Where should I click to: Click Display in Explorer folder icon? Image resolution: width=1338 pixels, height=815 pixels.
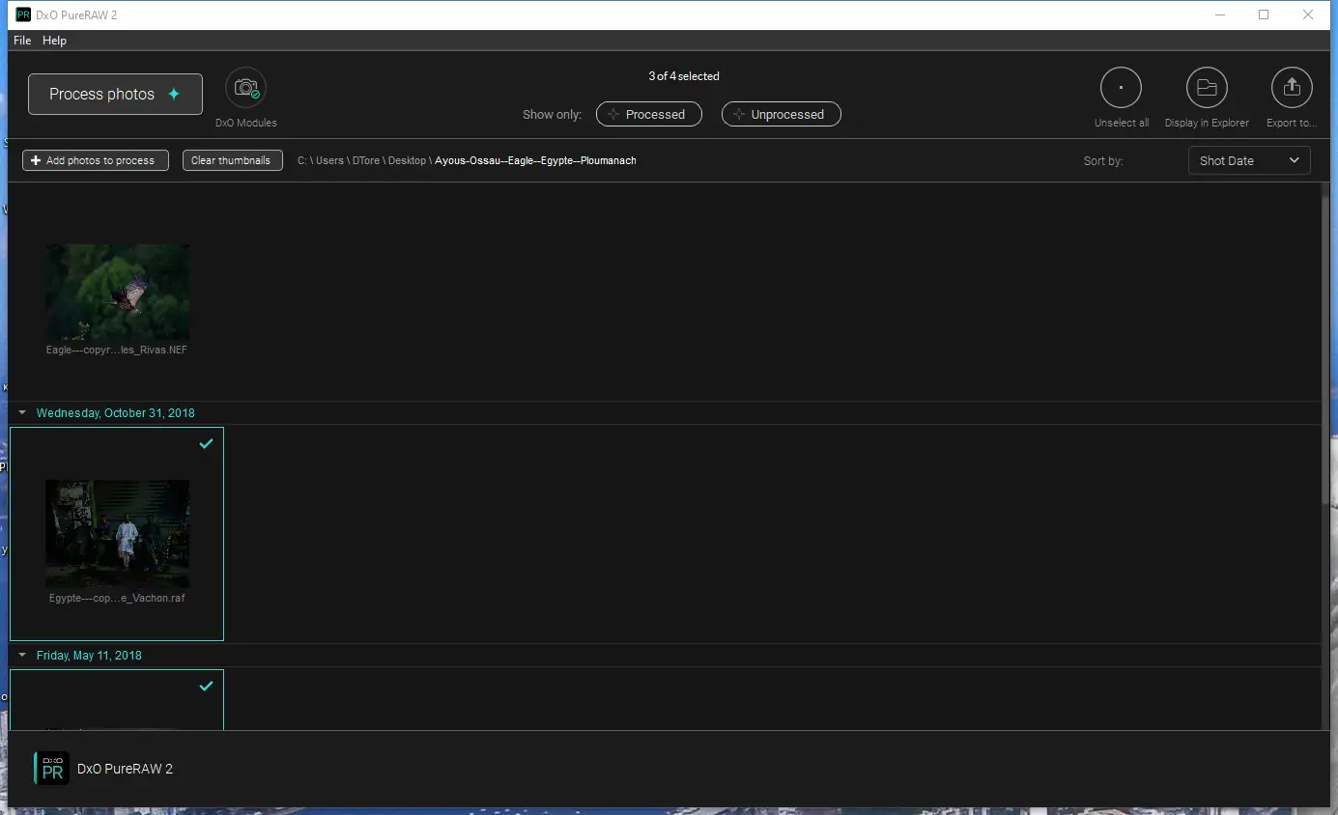pyautogui.click(x=1207, y=88)
